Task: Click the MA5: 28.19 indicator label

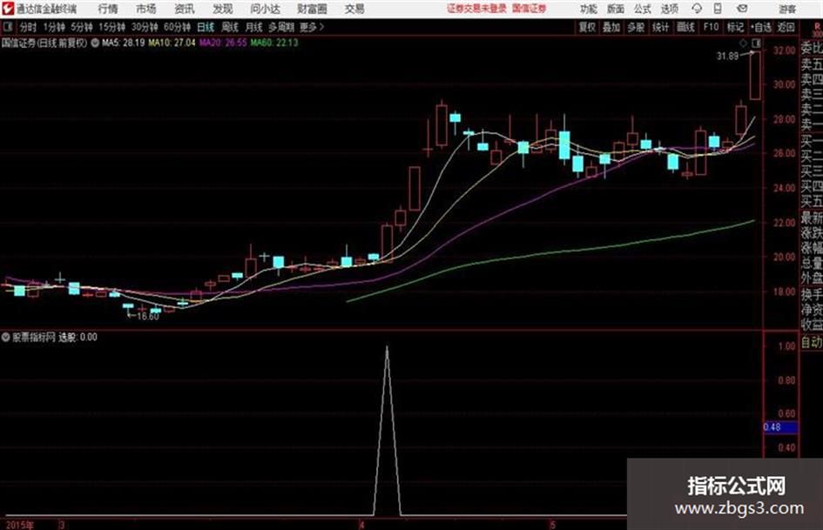Action: coord(124,43)
